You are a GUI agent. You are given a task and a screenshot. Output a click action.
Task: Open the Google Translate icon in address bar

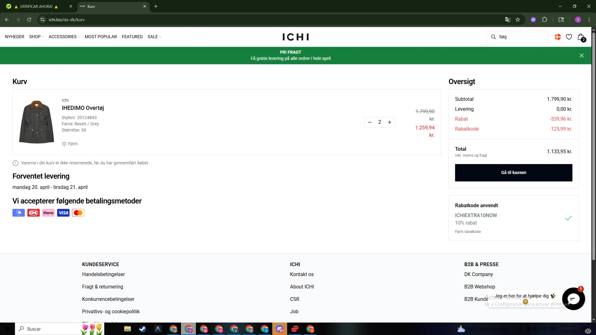coord(507,19)
